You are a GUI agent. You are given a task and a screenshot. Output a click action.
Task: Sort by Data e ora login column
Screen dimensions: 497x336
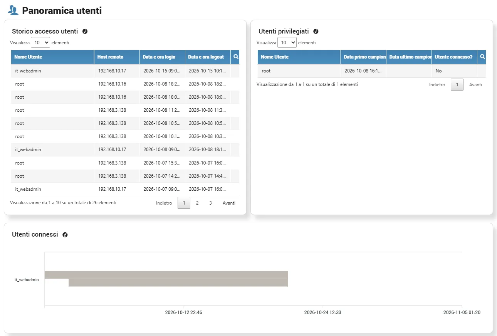pos(162,57)
